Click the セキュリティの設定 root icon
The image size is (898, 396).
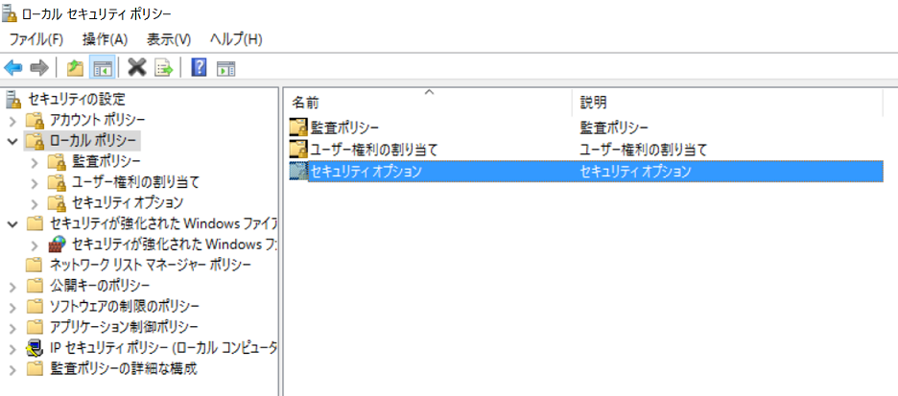coord(12,100)
